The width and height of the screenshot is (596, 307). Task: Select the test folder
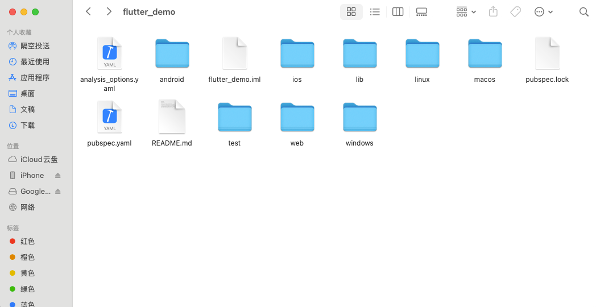click(x=234, y=117)
